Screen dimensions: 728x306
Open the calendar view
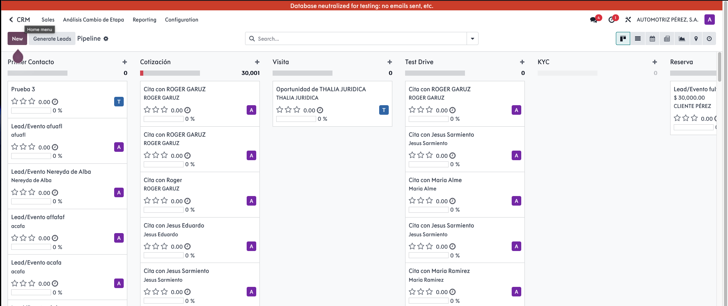(652, 39)
